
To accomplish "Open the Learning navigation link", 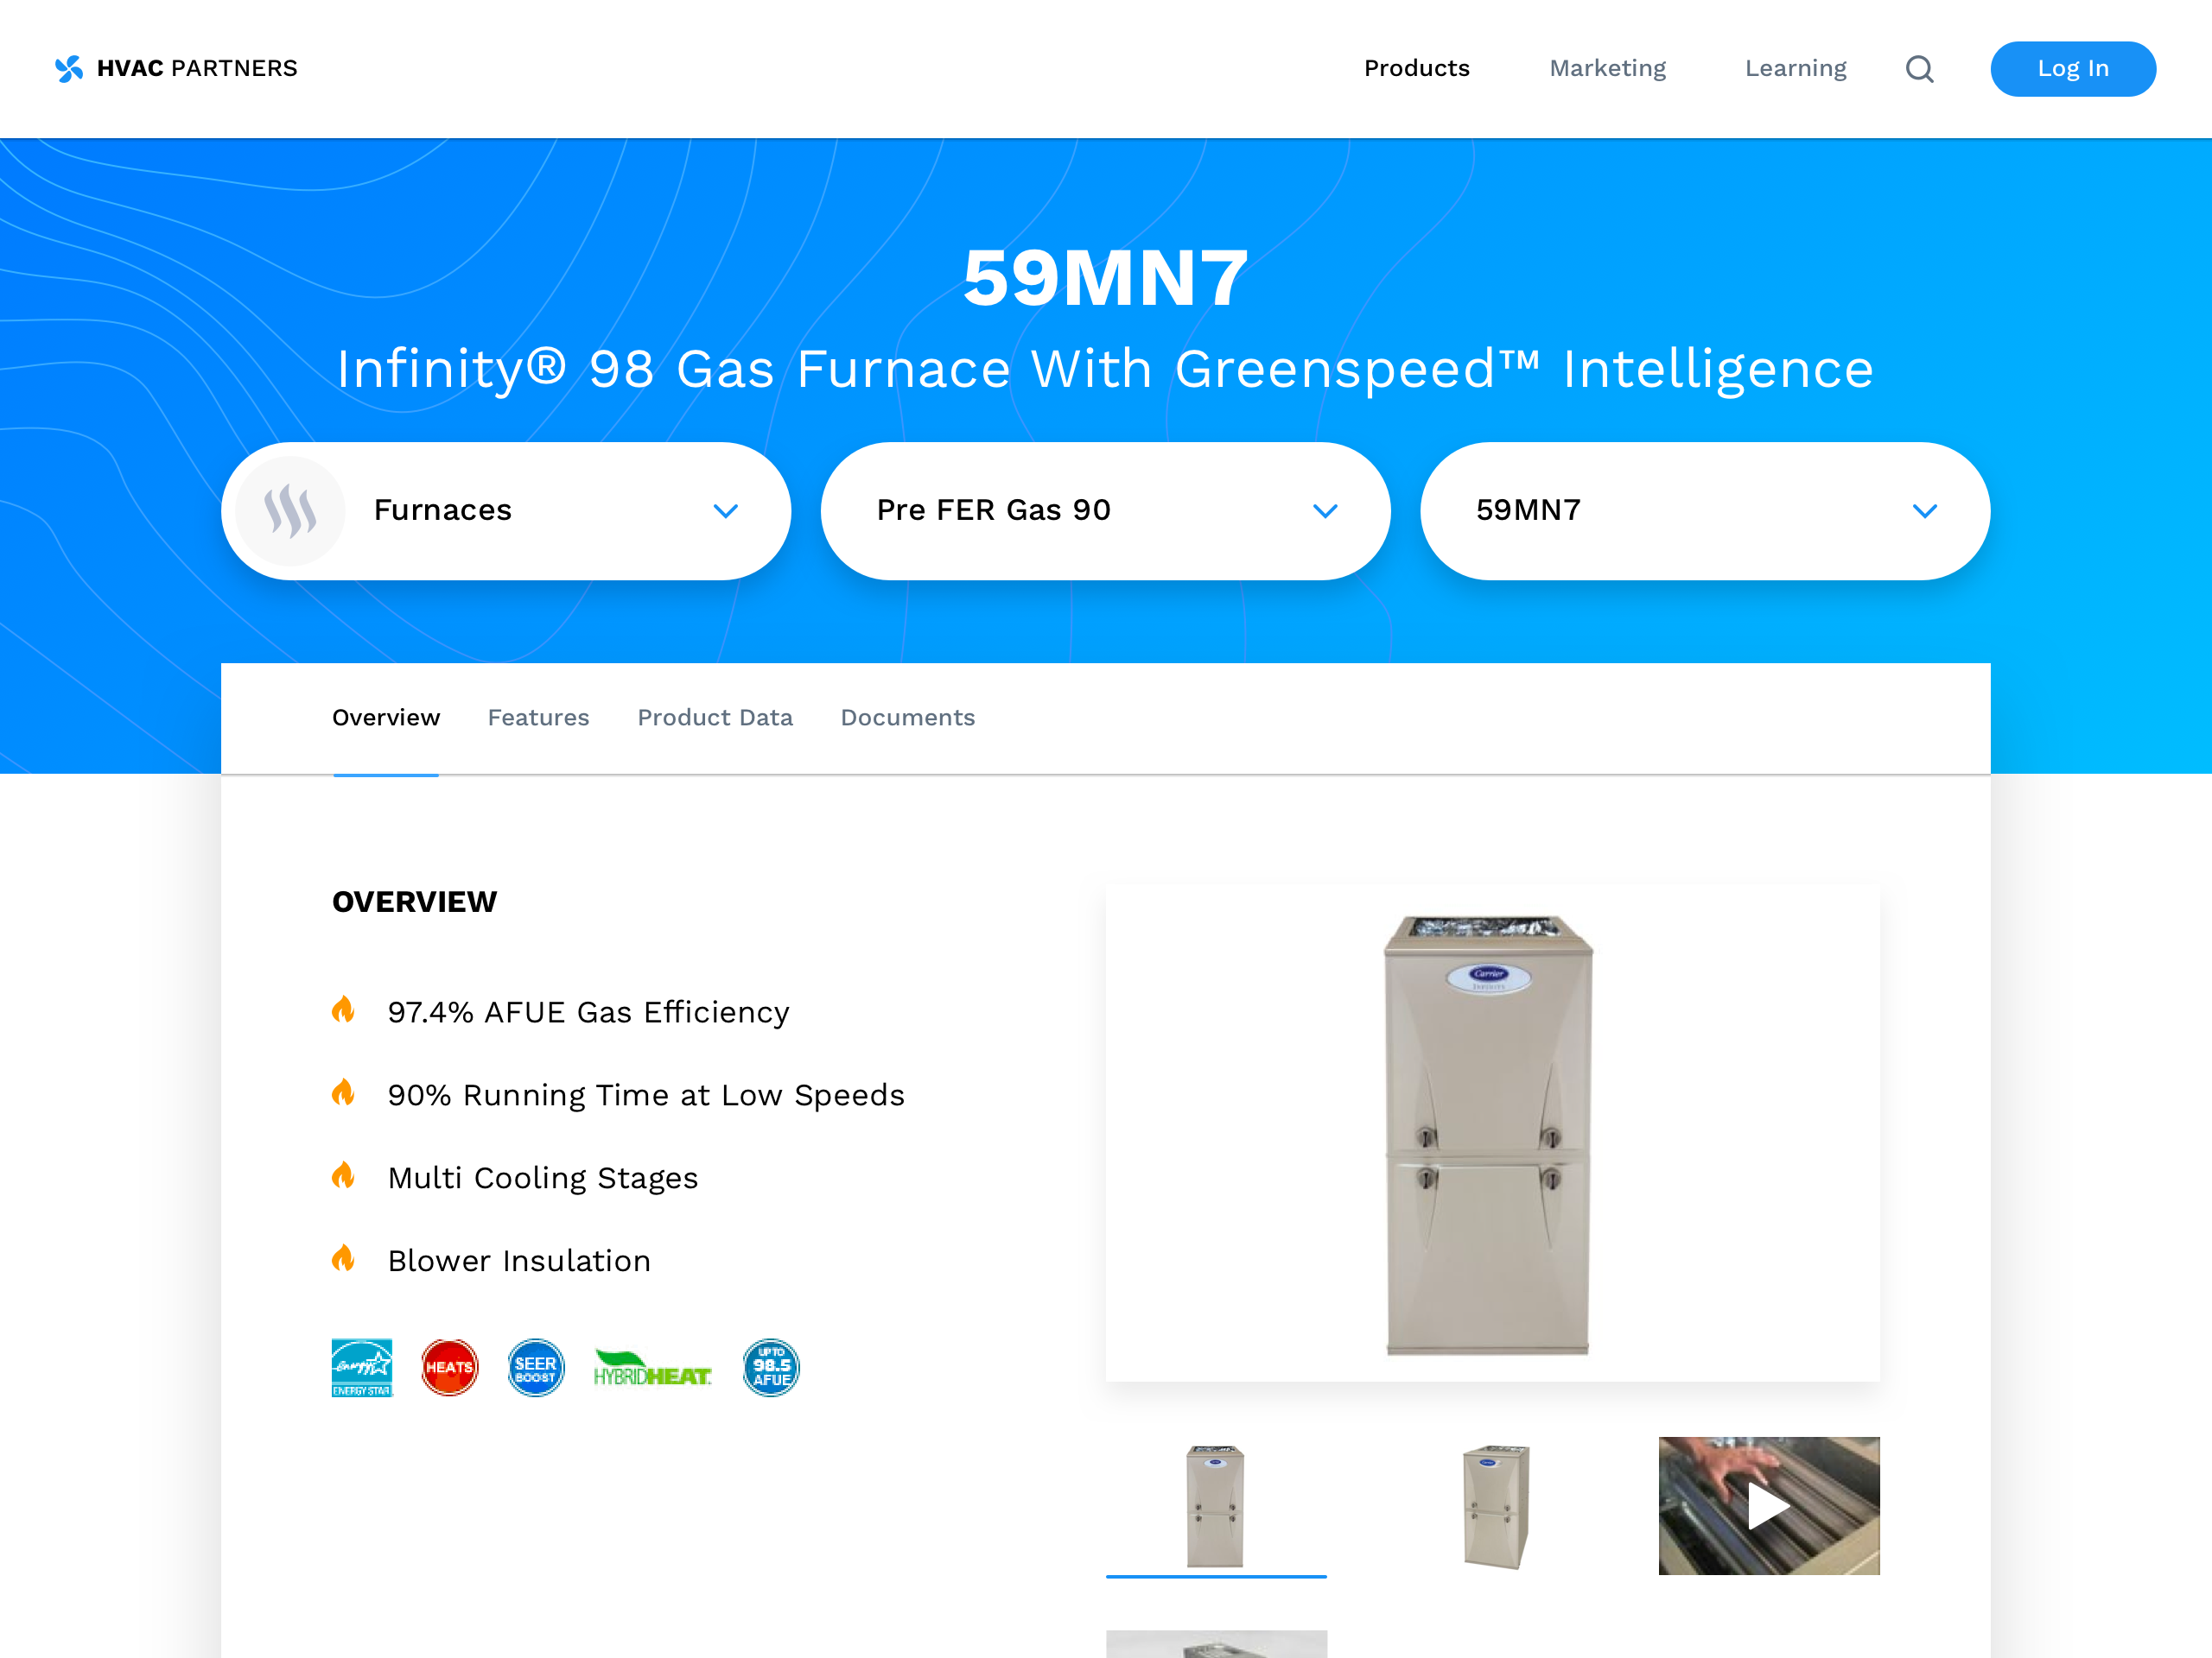I will click(1795, 68).
